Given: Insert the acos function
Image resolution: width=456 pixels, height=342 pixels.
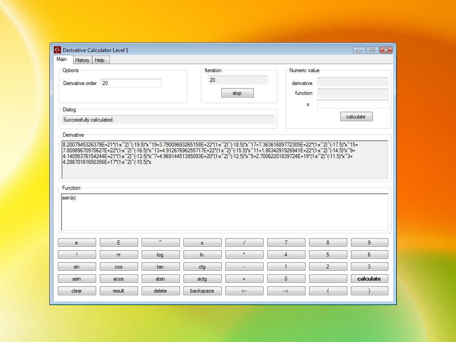Looking at the screenshot, I should click(x=118, y=279).
